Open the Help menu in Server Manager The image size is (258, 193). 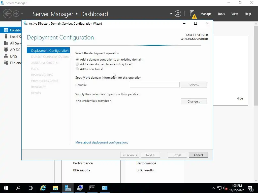click(x=248, y=14)
